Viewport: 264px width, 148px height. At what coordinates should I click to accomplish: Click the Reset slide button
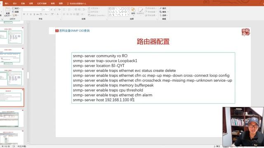16,12
